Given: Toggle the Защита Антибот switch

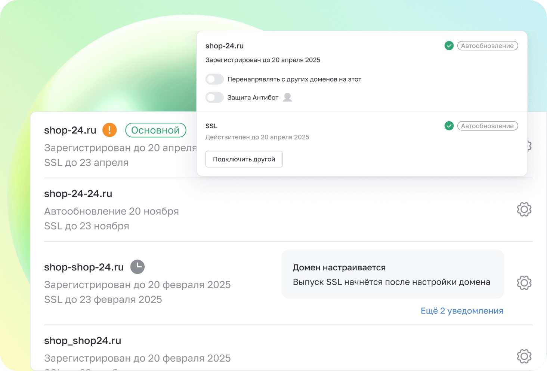Looking at the screenshot, I should point(214,98).
